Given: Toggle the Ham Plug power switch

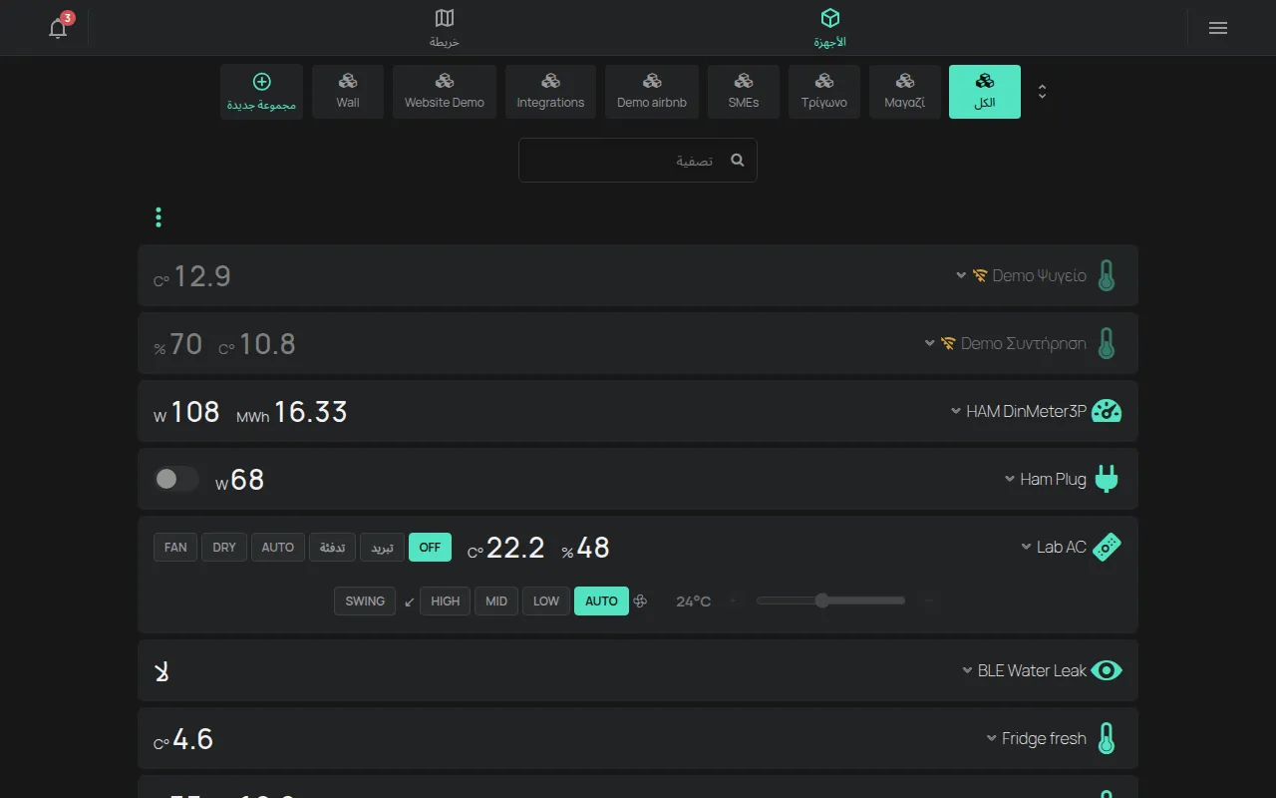Looking at the screenshot, I should tap(175, 479).
